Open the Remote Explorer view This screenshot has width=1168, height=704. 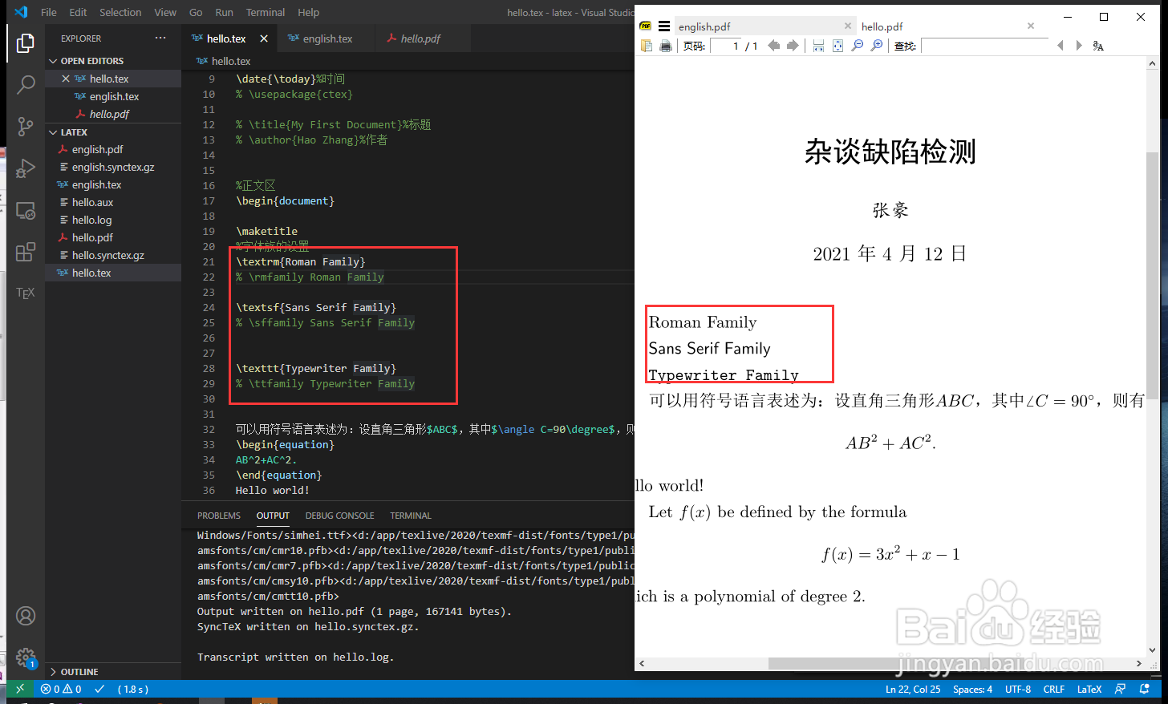point(26,210)
